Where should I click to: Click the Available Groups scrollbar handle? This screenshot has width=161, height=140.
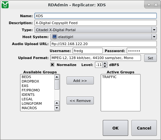(x=57, y=85)
